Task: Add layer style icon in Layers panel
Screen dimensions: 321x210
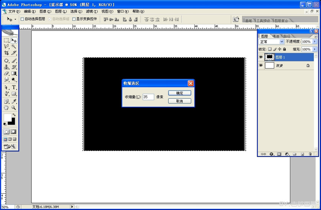Action: (272, 154)
